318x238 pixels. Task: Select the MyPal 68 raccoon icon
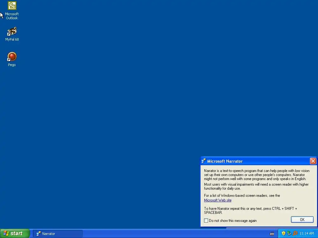coord(12,31)
